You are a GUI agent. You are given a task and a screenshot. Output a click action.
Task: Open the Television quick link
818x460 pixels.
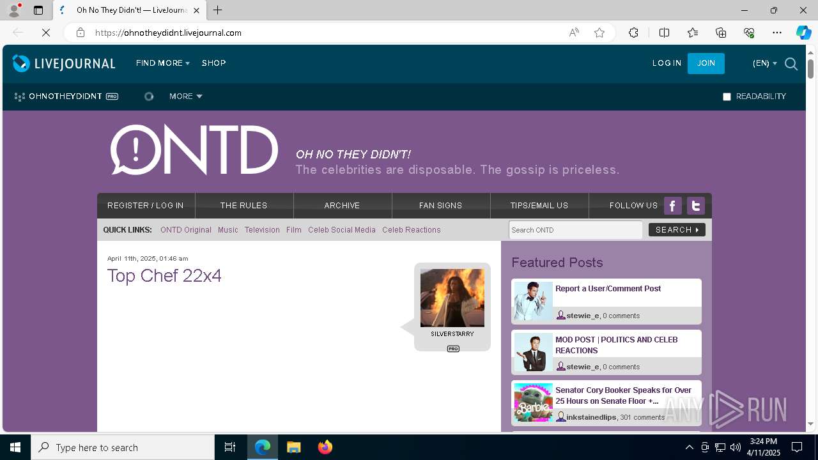262,230
